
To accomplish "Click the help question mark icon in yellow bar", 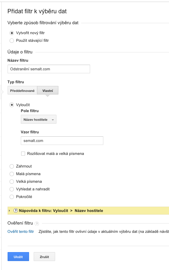I will 16,211.
